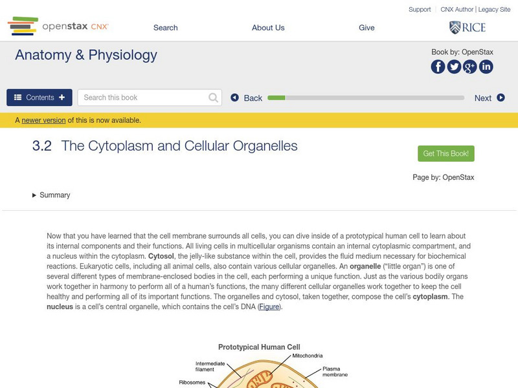Open the Support link
Image resolution: width=518 pixels, height=388 pixels.
coord(420,10)
